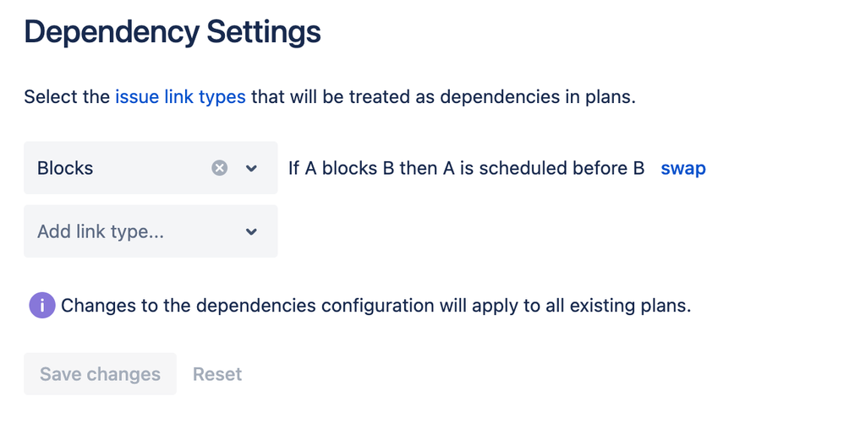Reset the dependency settings
Image resolution: width=844 pixels, height=440 pixels.
click(217, 374)
